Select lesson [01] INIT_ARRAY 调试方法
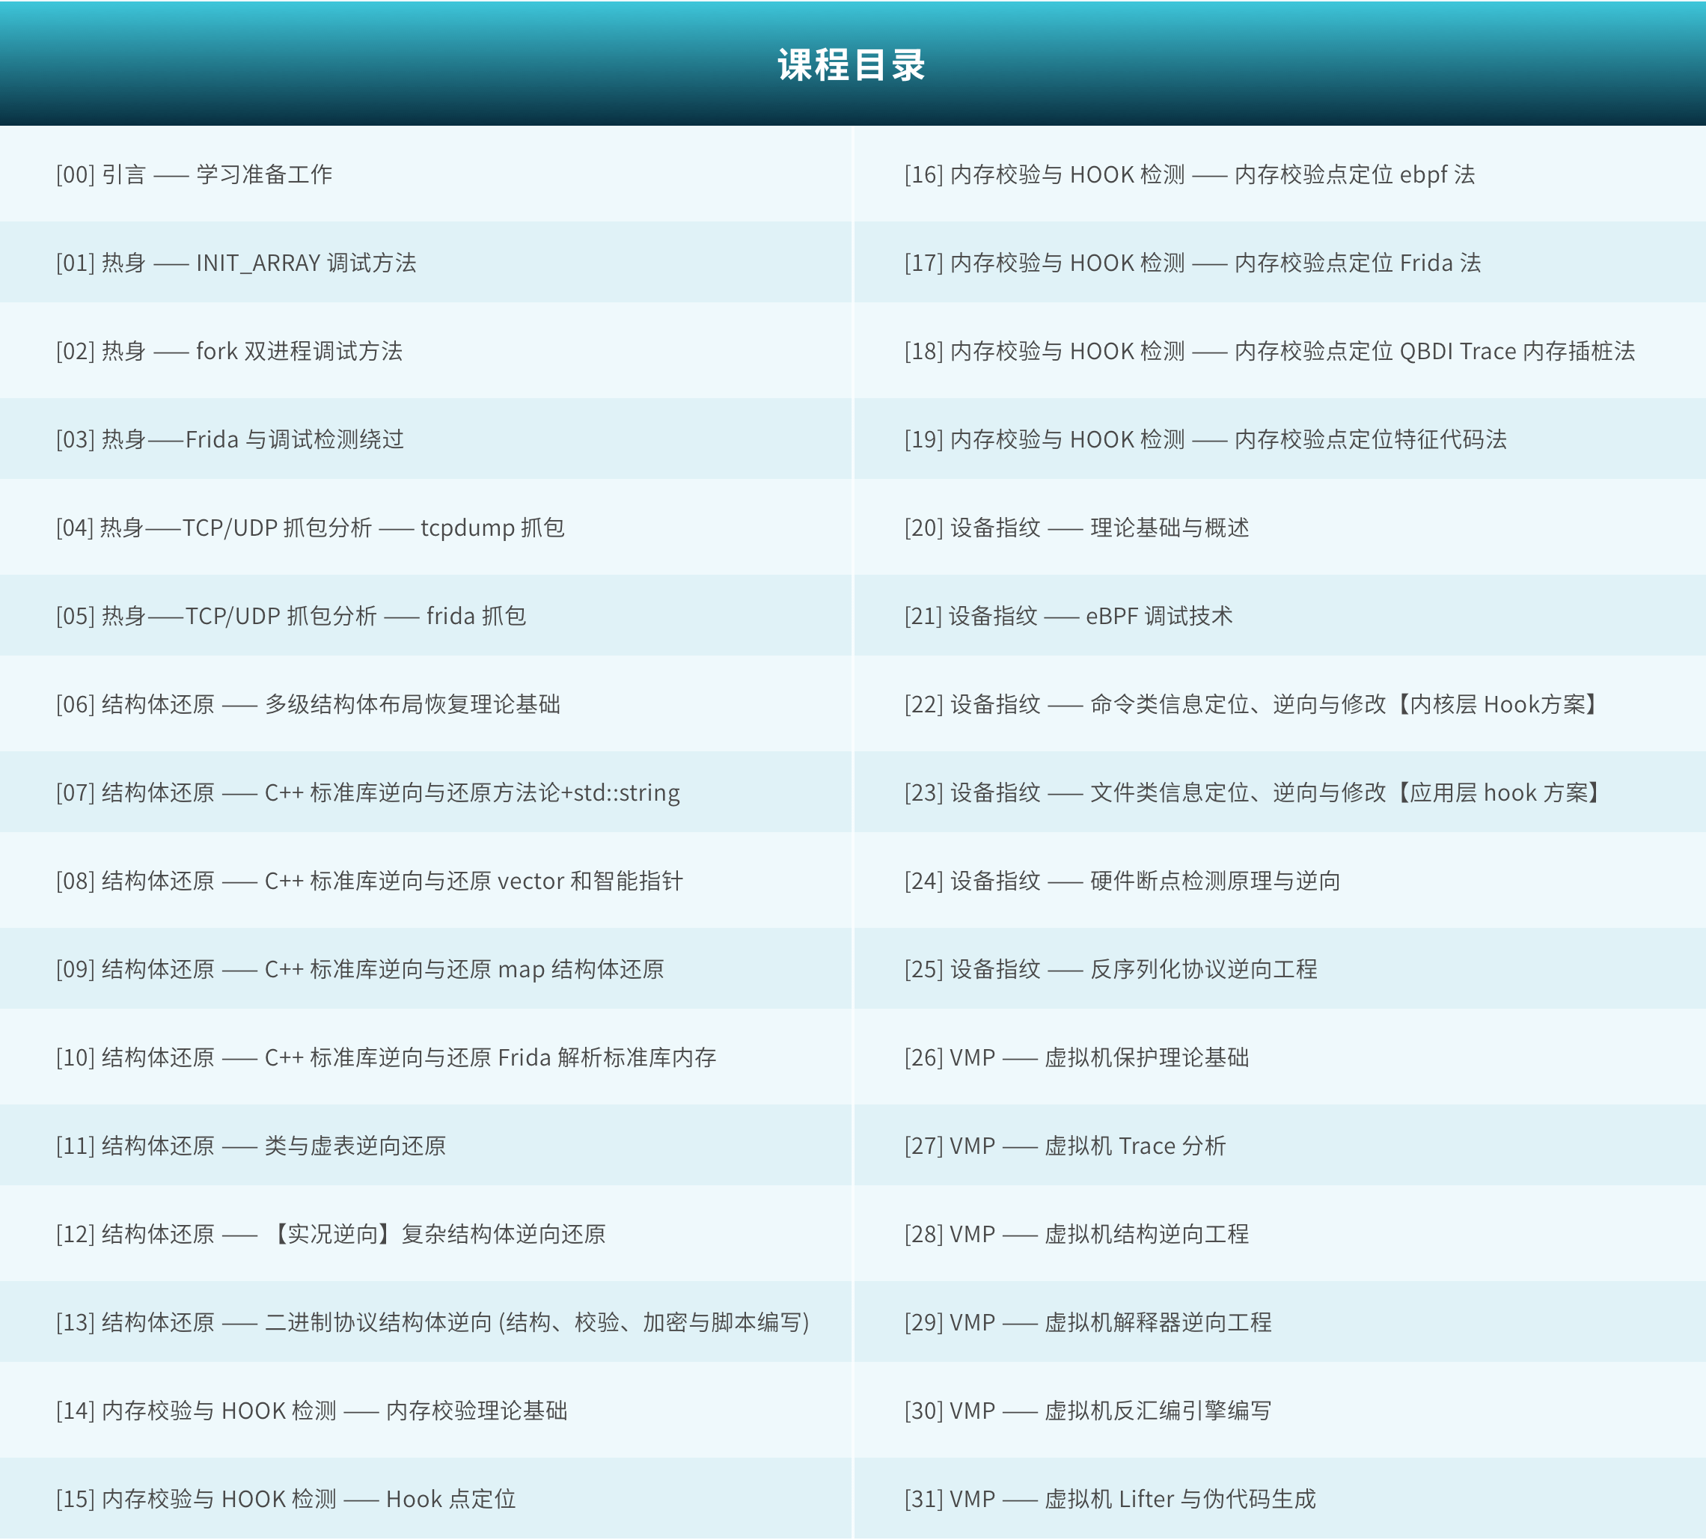The width and height of the screenshot is (1706, 1540). tap(237, 263)
